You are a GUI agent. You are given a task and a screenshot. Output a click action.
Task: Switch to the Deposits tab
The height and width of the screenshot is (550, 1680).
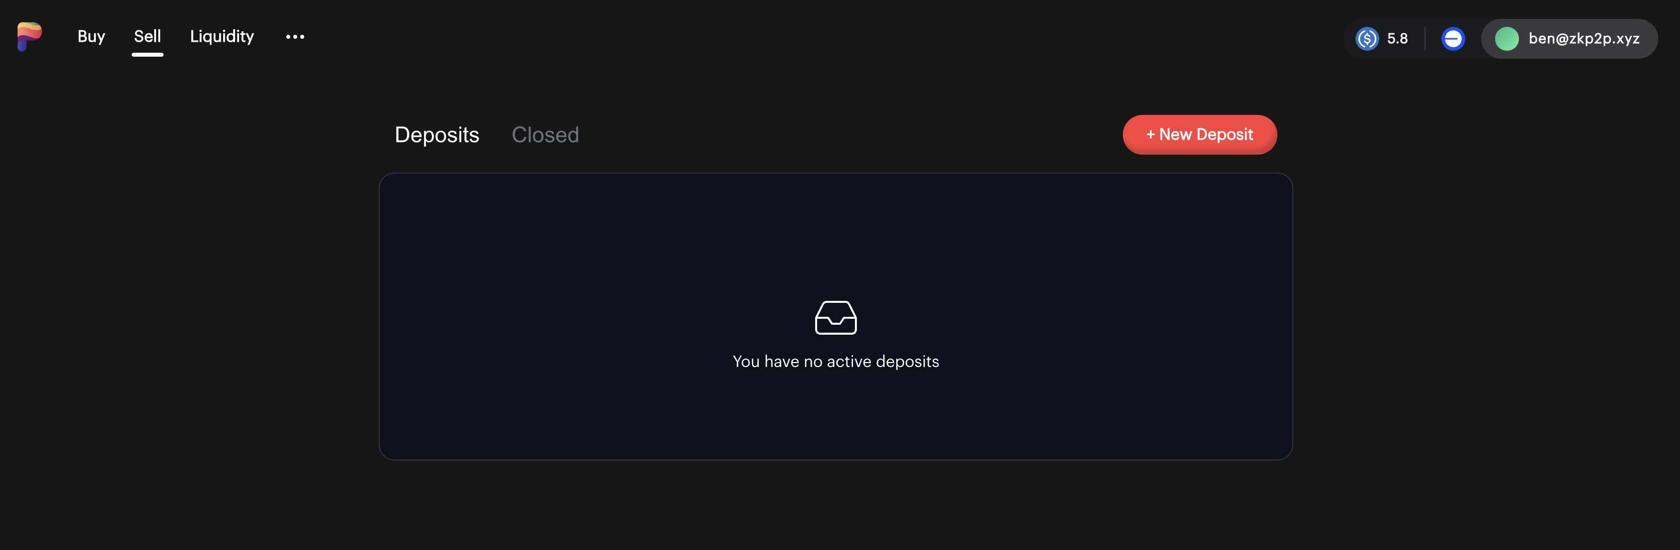coord(437,135)
